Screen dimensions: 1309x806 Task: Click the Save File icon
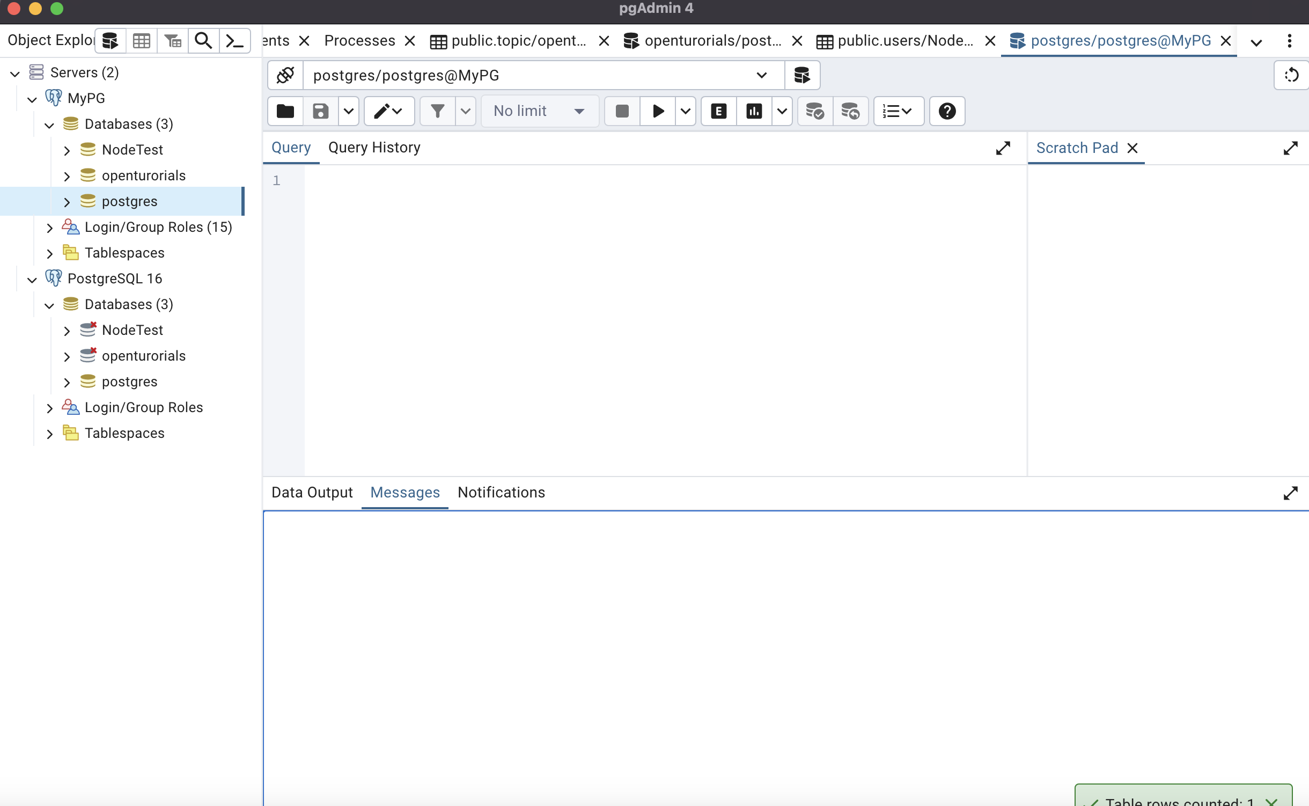tap(320, 111)
